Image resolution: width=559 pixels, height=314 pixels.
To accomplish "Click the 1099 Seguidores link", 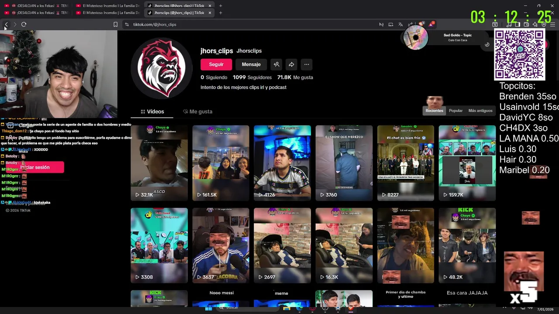I will pos(252,77).
